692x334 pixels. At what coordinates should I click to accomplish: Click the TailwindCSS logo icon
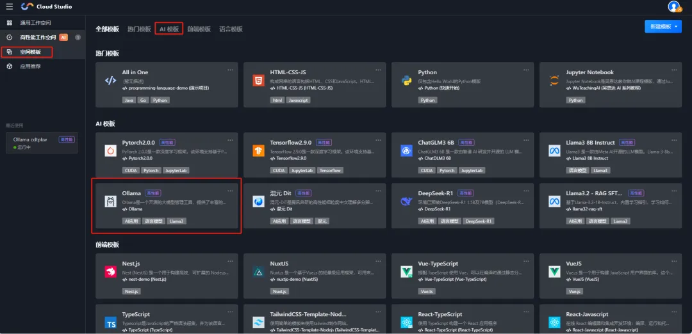(258, 322)
